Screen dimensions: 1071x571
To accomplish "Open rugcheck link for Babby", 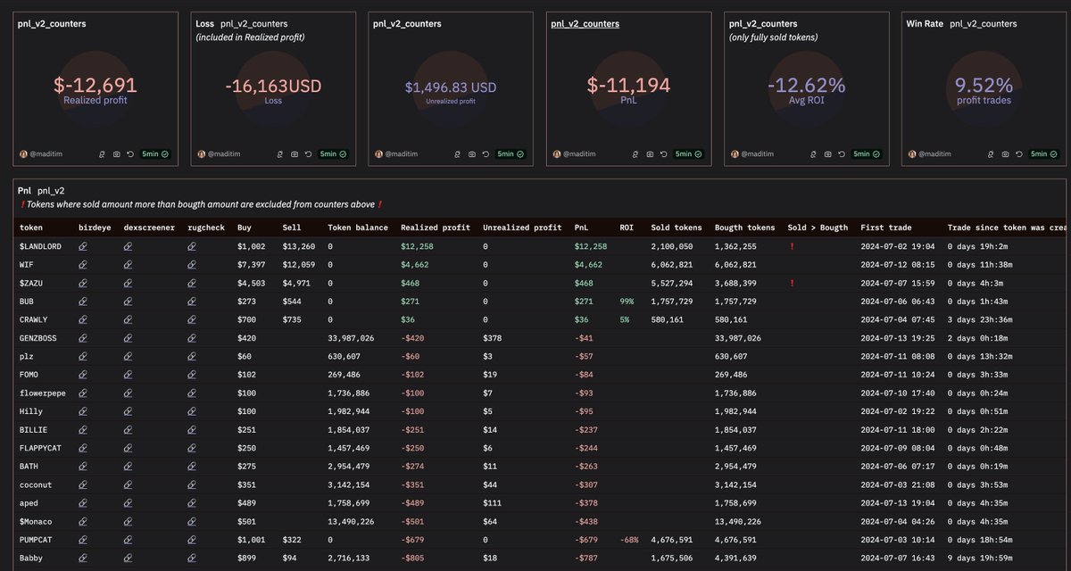I will (192, 558).
